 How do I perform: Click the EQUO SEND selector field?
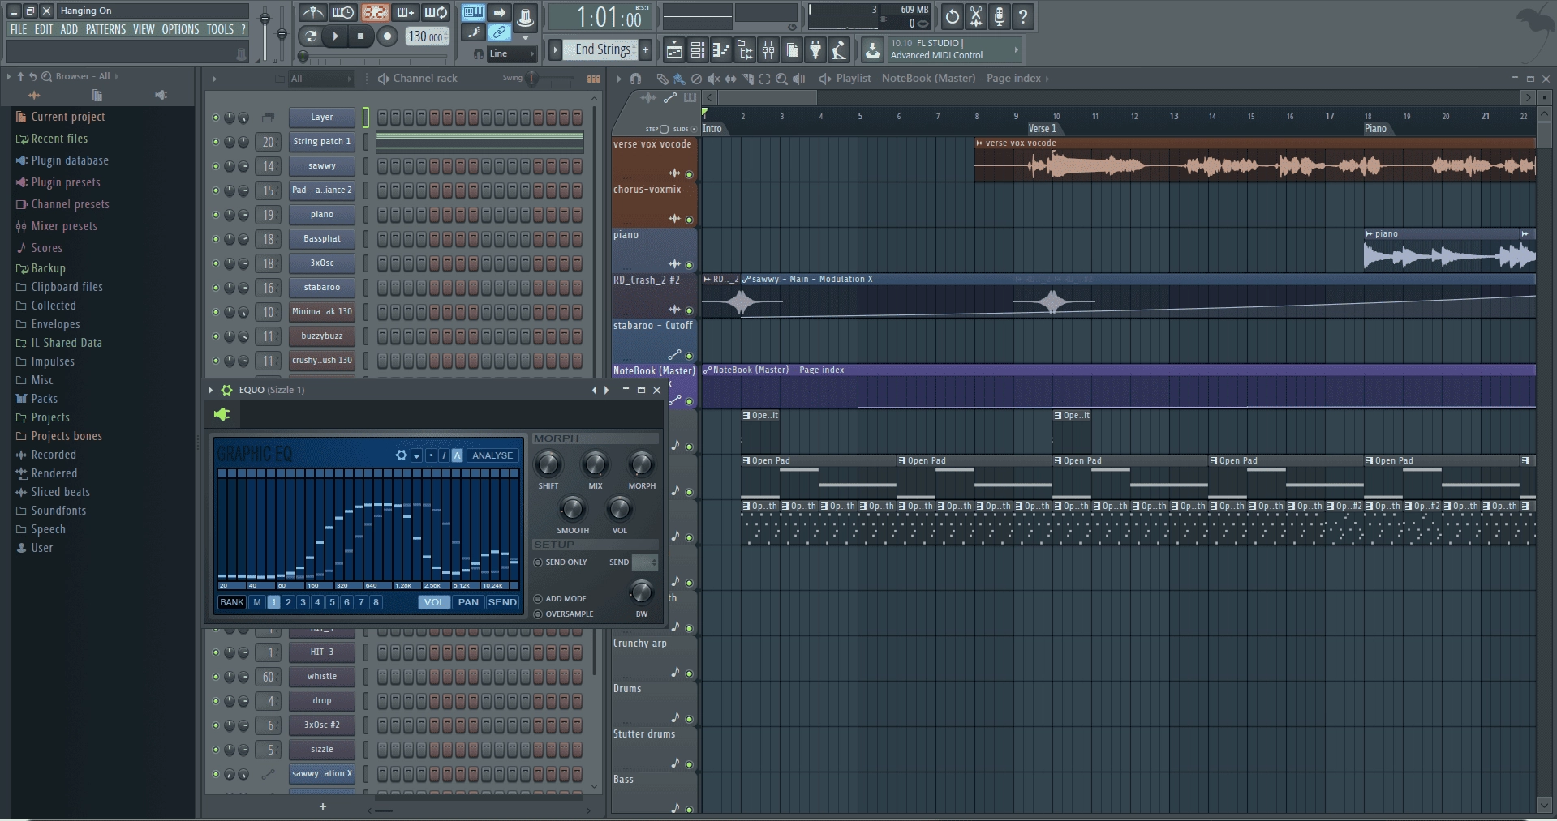pos(645,562)
